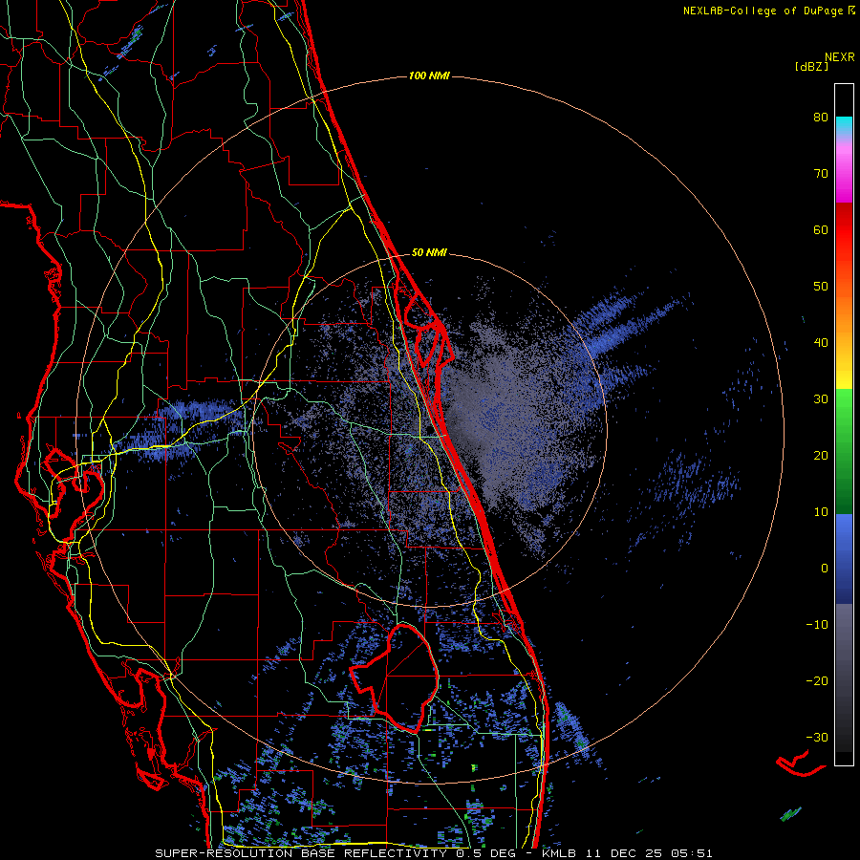Click the "20" dBZ scale value
The height and width of the screenshot is (860, 860).
821,456
